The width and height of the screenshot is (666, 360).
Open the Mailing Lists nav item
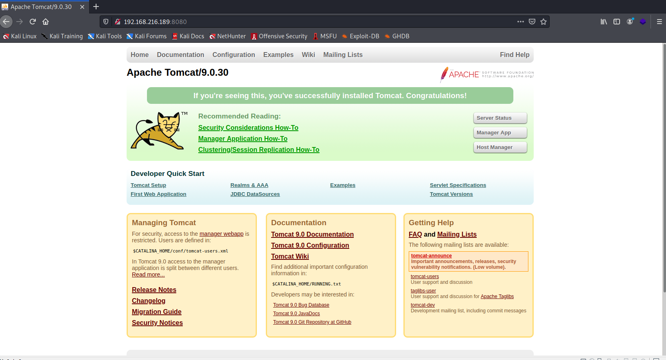(x=343, y=55)
